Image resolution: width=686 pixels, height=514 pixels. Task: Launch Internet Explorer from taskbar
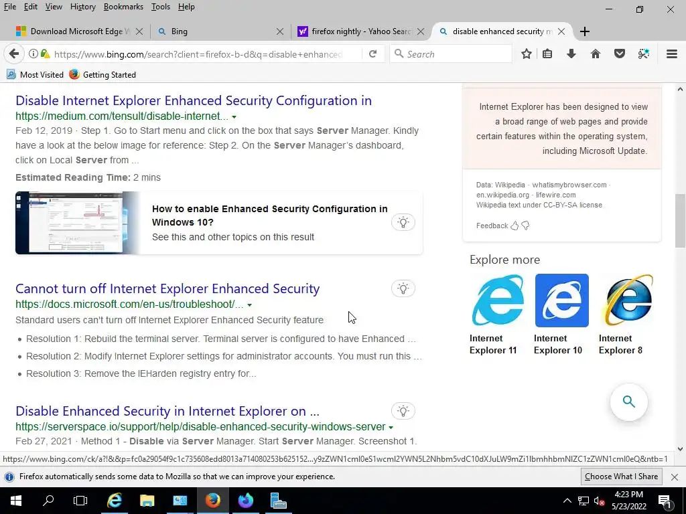coord(114,501)
